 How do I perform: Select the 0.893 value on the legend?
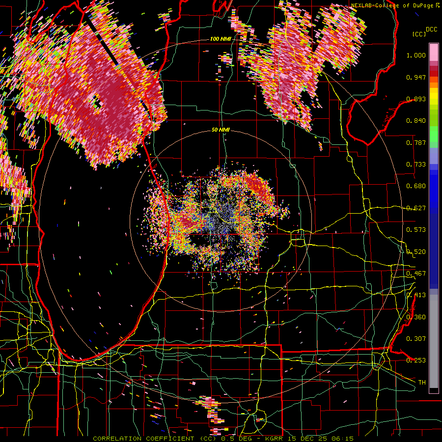pos(416,99)
